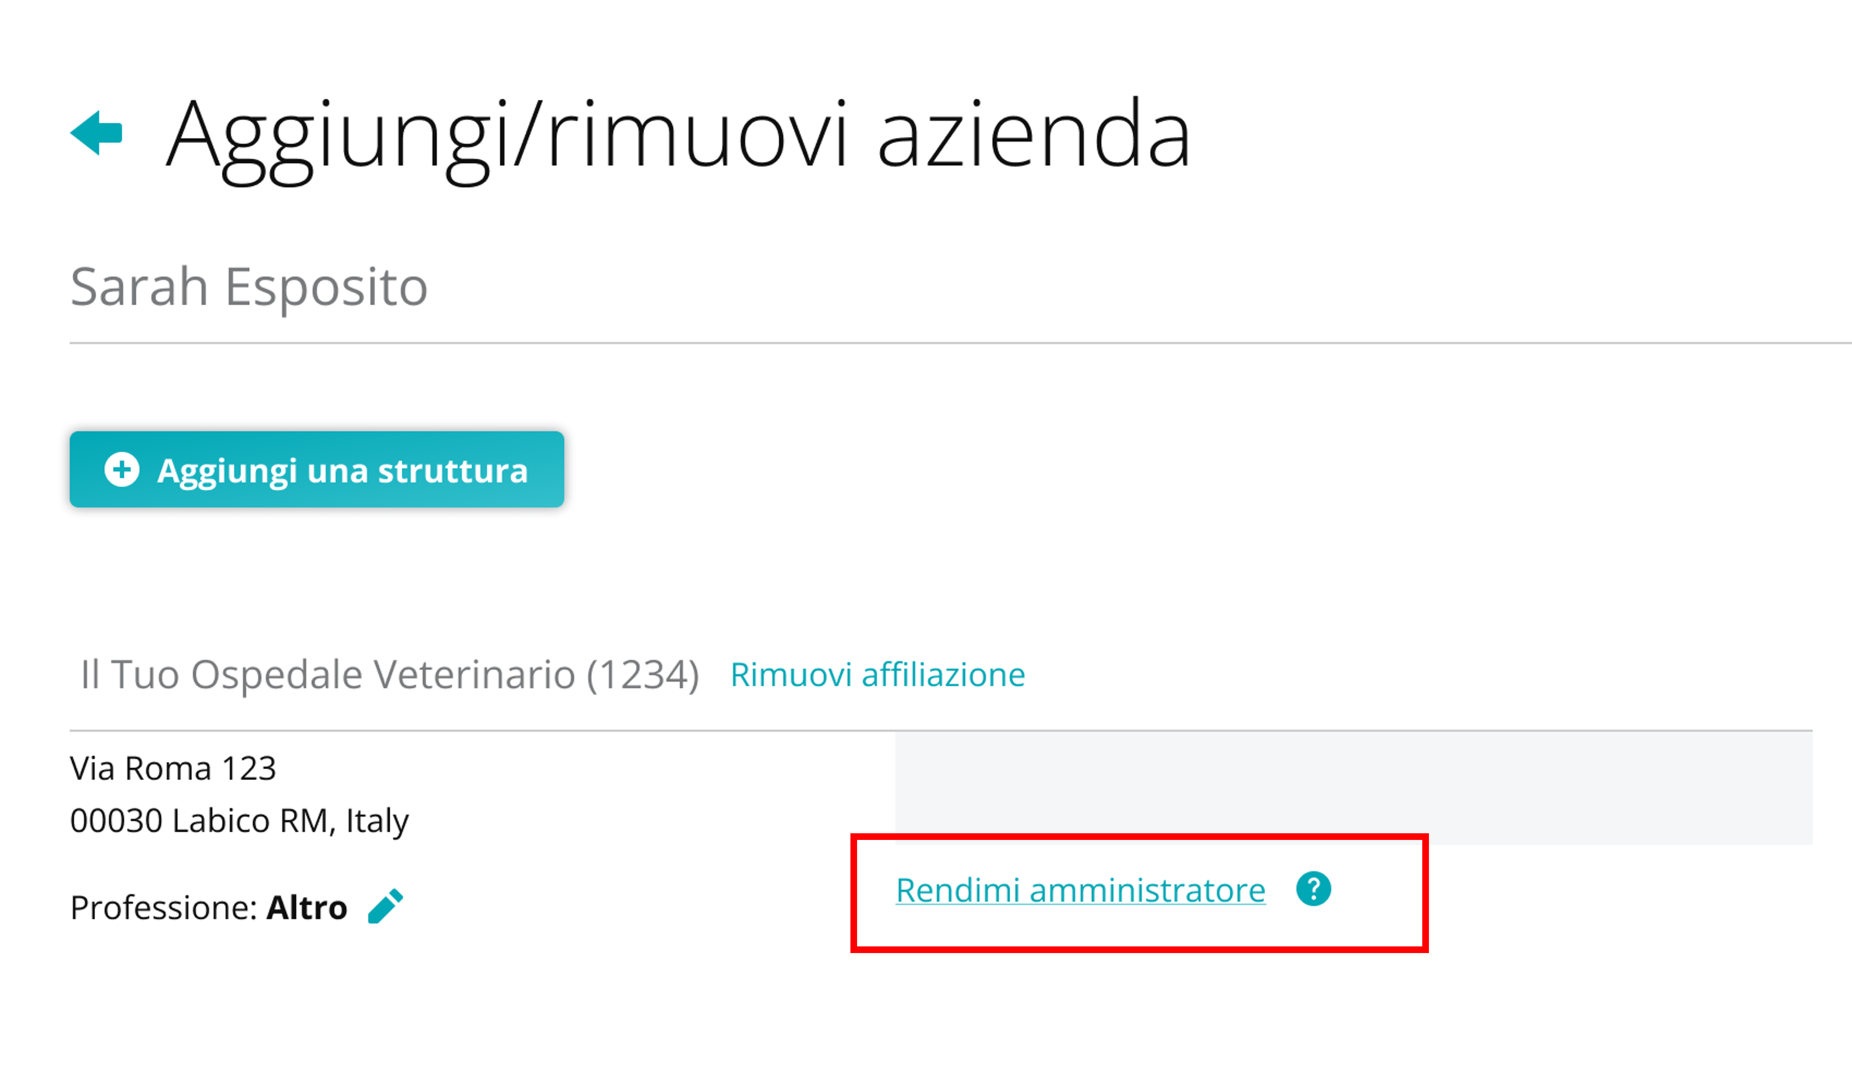Click the word "Italy" in the address
Image resolution: width=1852 pixels, height=1089 pixels.
pos(377,821)
